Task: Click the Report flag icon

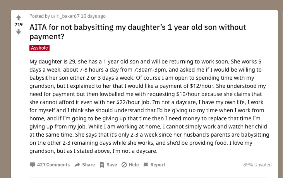Action: pyautogui.click(x=146, y=164)
